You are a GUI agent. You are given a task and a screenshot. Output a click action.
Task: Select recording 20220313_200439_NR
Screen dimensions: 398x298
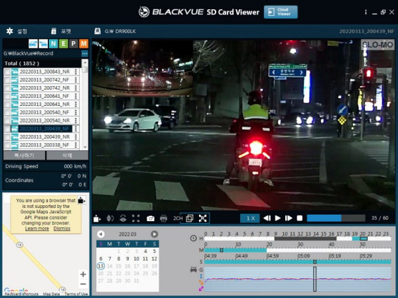44,137
